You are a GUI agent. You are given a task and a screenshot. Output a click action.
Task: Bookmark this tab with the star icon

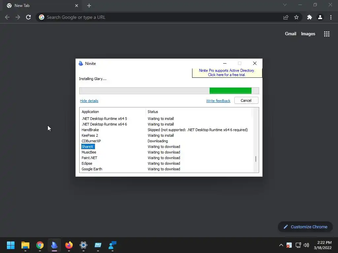tap(296, 17)
